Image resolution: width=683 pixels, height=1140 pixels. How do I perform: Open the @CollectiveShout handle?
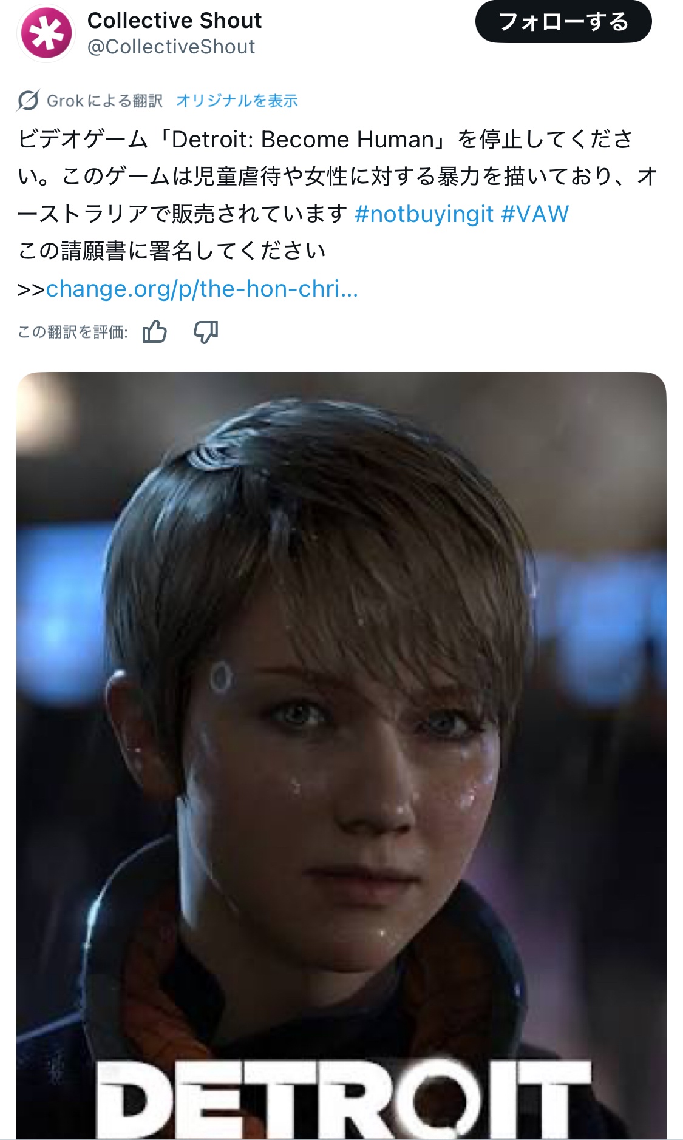171,47
